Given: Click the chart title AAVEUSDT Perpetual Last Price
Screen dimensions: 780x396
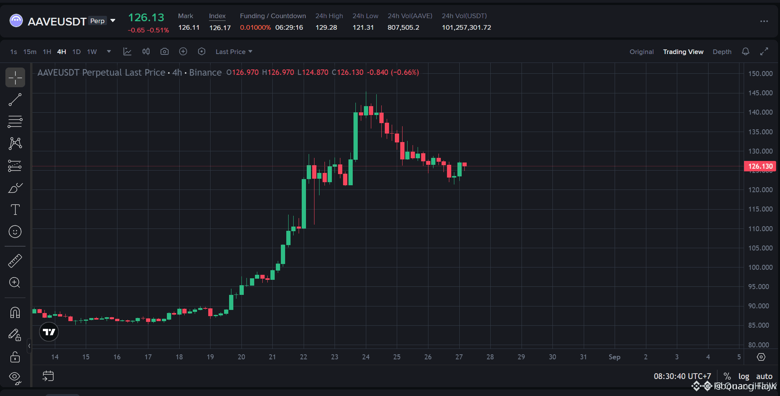Looking at the screenshot, I should point(101,73).
